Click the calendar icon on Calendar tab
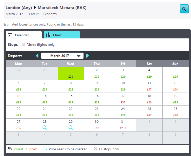 (x=10, y=35)
